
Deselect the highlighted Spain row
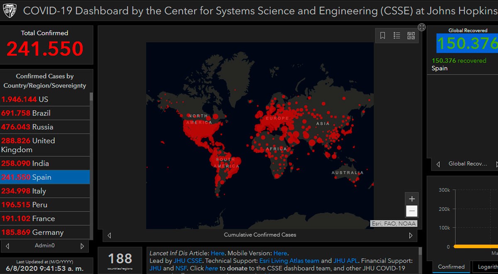[45, 177]
